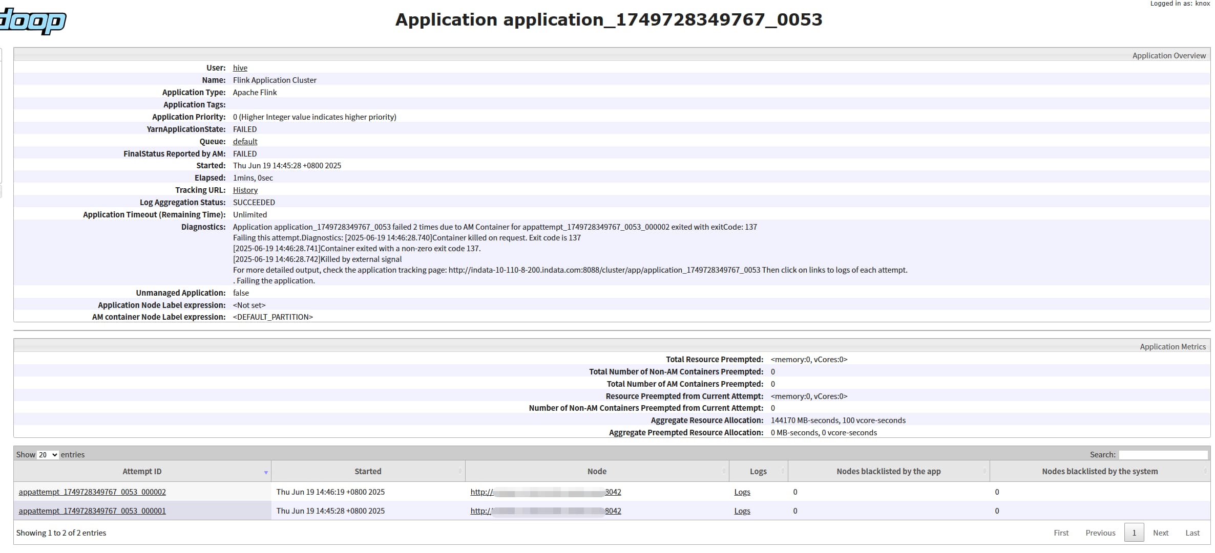Image resolution: width=1215 pixels, height=553 pixels.
Task: Select page 1 in pagination
Action: coord(1134,533)
